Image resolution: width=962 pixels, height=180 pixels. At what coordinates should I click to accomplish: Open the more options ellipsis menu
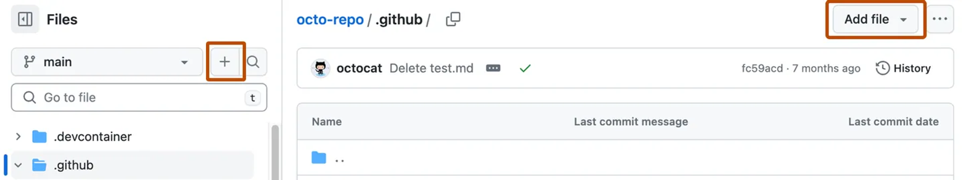click(x=939, y=19)
